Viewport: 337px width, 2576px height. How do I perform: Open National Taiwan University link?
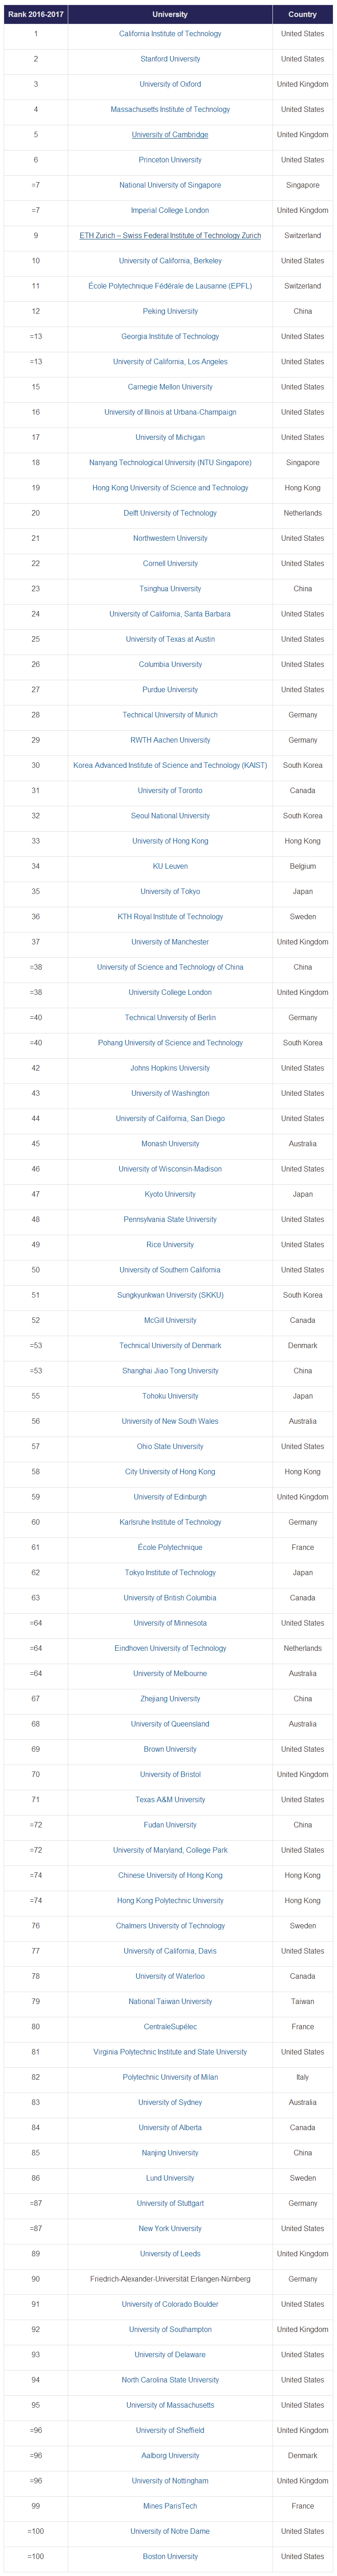pyautogui.click(x=169, y=2001)
